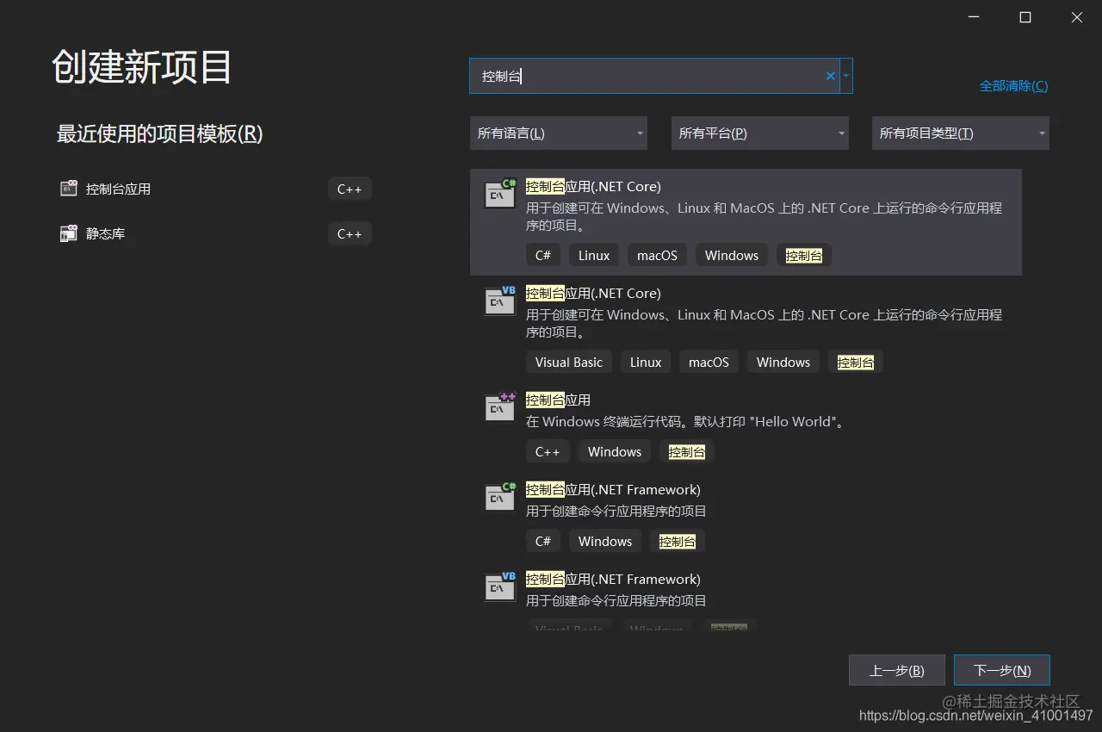Click the C# 控制台应用(.NET Core) template icon
The width and height of the screenshot is (1102, 732).
pyautogui.click(x=499, y=193)
